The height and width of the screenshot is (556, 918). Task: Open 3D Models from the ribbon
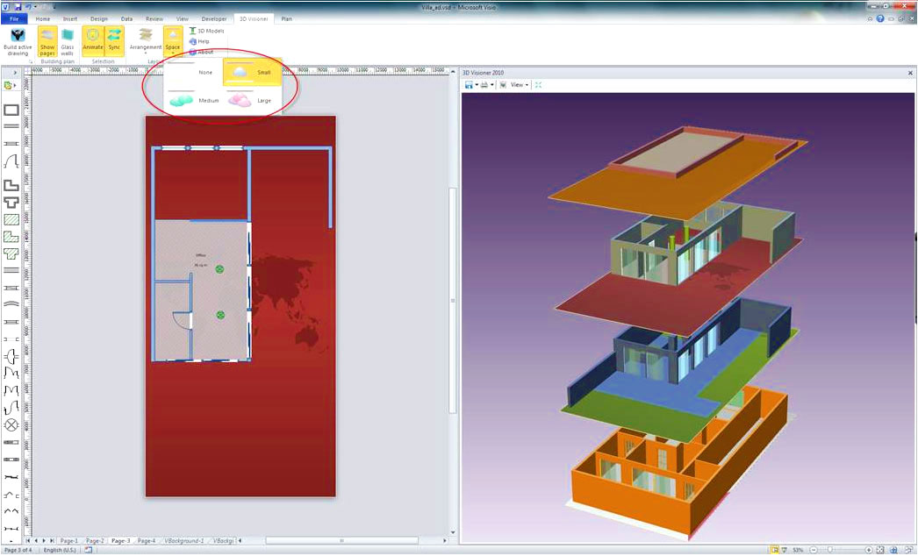[x=206, y=31]
